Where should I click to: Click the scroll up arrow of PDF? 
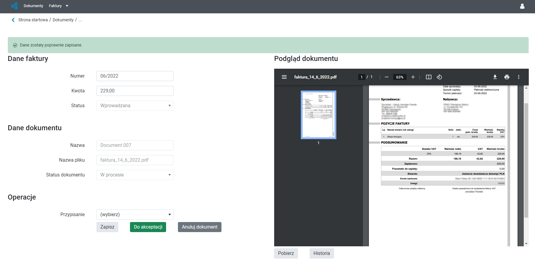click(526, 88)
